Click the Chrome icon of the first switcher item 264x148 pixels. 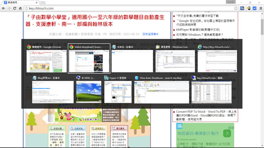pos(29,47)
